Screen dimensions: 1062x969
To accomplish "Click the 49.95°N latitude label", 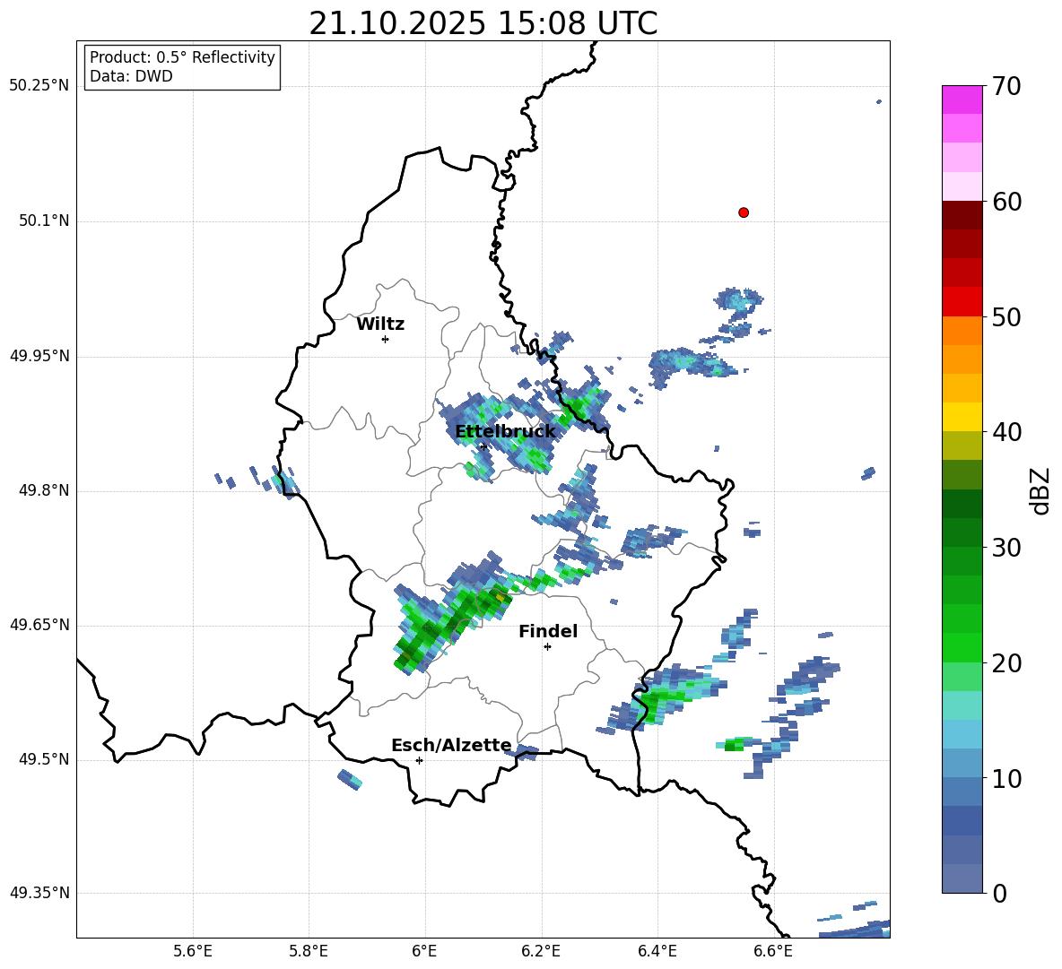I will pyautogui.click(x=39, y=356).
